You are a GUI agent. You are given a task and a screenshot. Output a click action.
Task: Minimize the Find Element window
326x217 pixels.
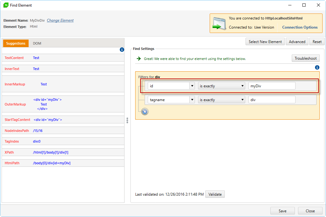pos(290,5)
